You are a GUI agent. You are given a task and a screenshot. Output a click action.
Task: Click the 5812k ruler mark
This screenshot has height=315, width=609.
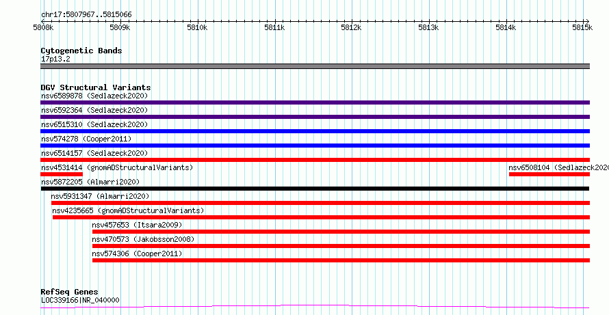coord(352,27)
